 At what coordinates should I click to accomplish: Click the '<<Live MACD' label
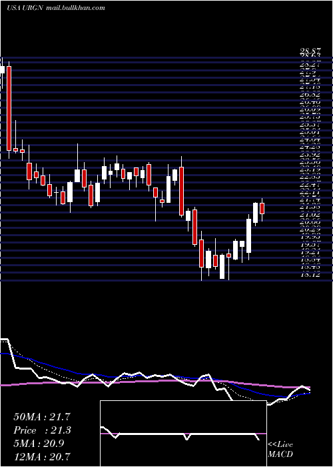coord(280,449)
